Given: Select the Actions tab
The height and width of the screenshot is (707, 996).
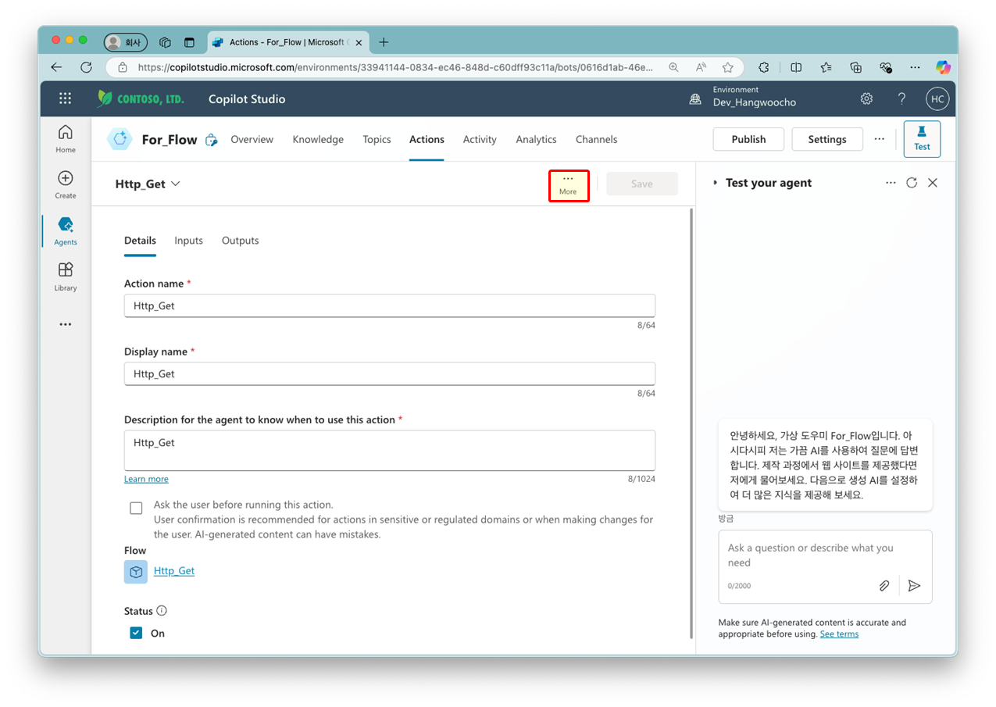Looking at the screenshot, I should pos(427,139).
